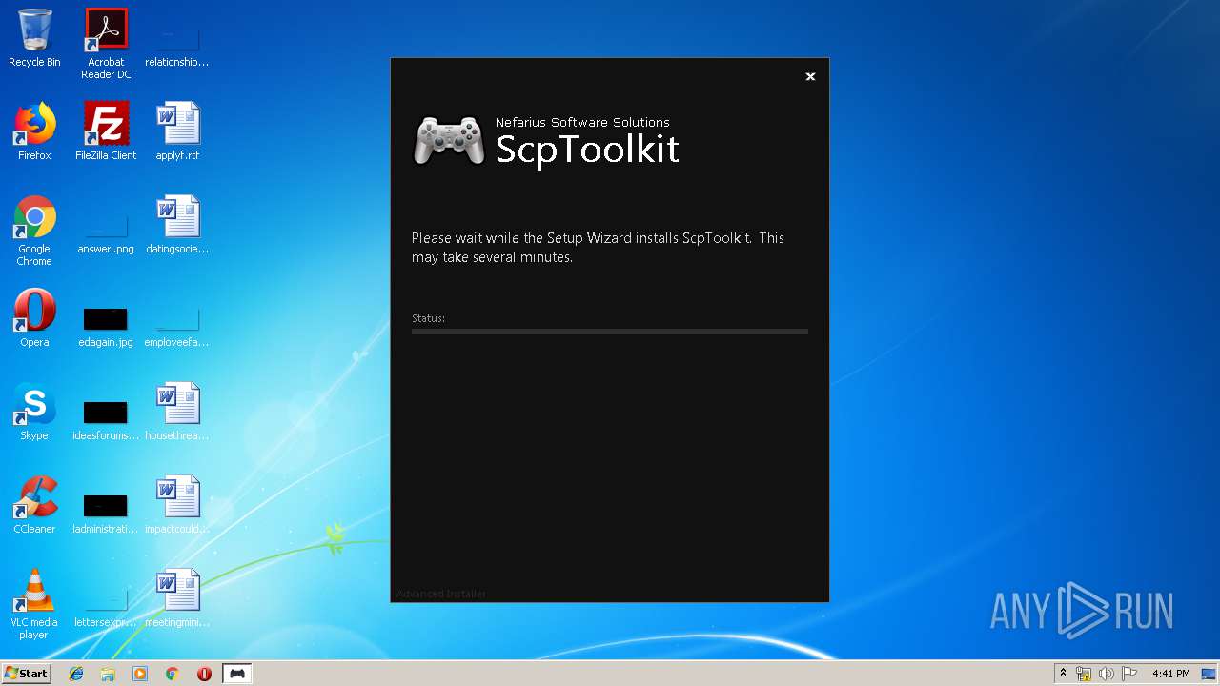Open Action Center flag icon

coord(1129,674)
